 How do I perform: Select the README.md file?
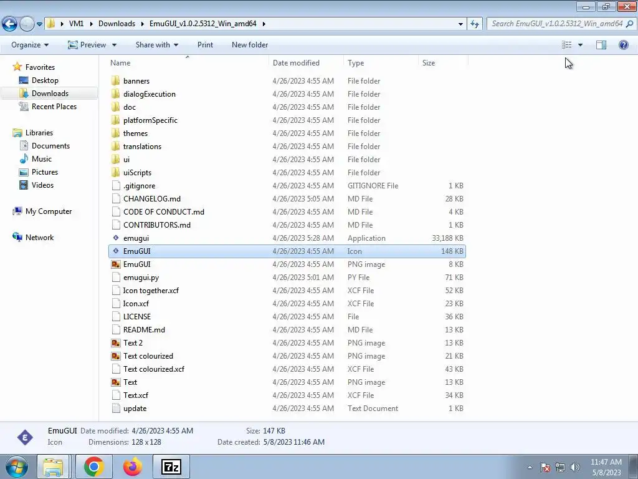[287, 329]
